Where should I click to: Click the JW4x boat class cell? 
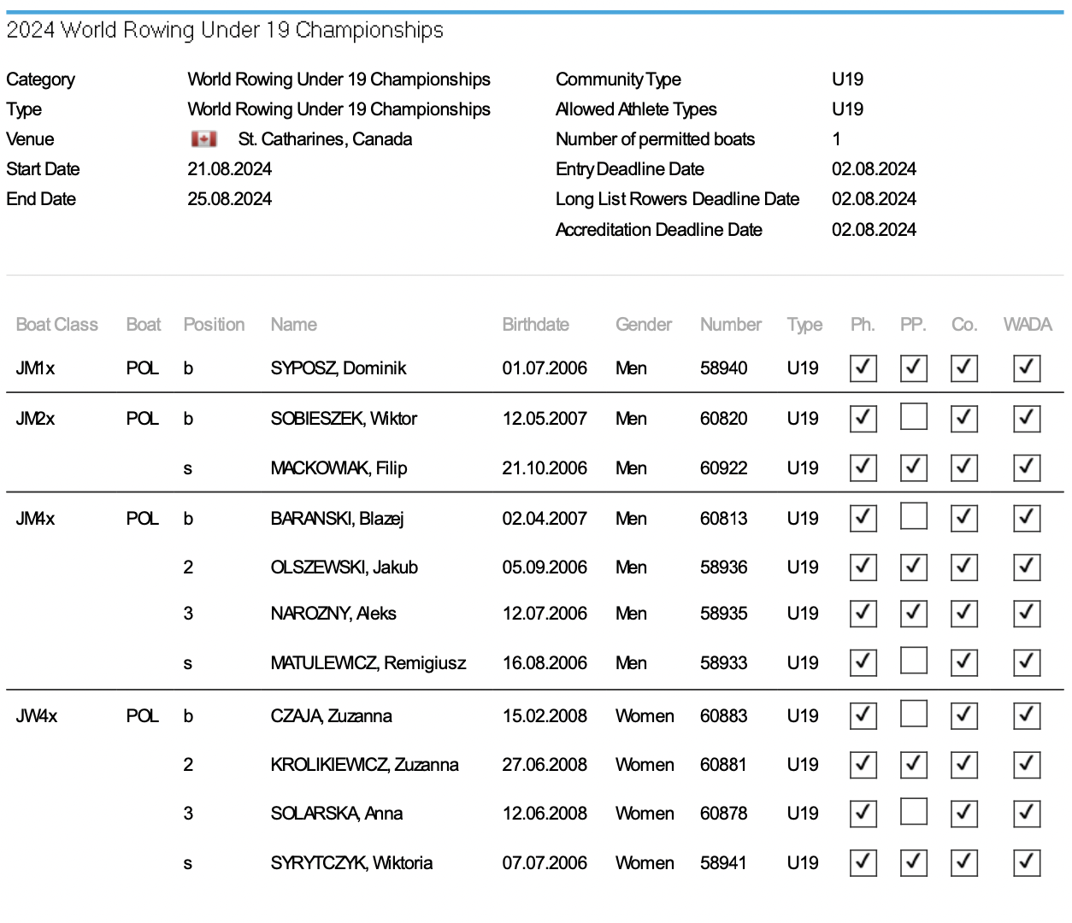click(37, 716)
